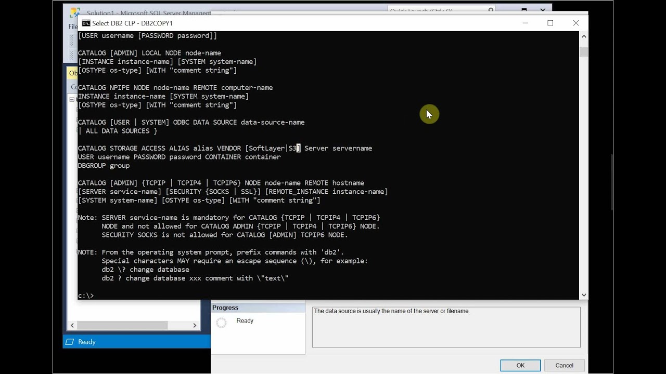Click the DB2 CLP - DB2COPY1 title bar text
The width and height of the screenshot is (666, 374).
point(133,23)
